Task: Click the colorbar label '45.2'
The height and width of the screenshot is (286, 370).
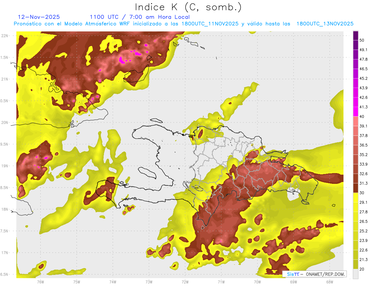Action: (x=364, y=78)
